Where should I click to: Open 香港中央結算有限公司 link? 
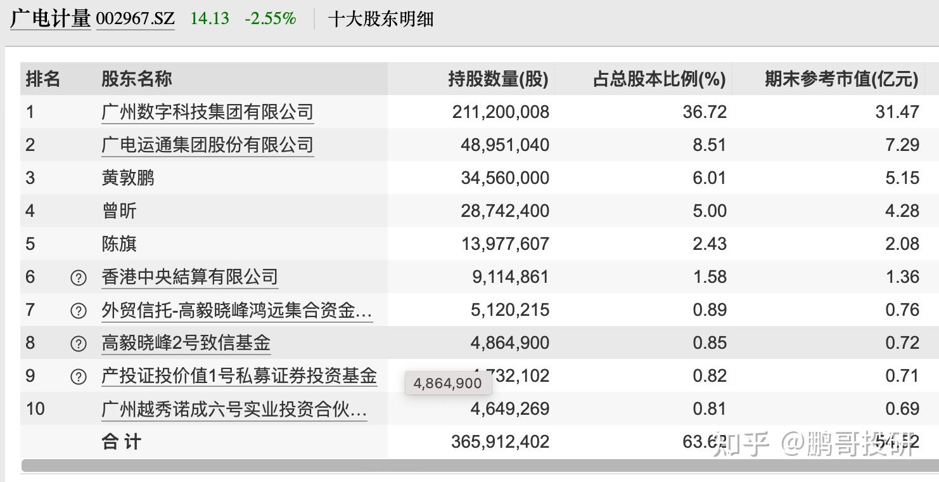click(x=189, y=277)
